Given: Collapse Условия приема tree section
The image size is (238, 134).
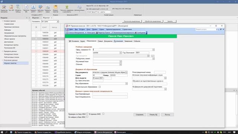Looking at the screenshot, I should click(2, 21).
